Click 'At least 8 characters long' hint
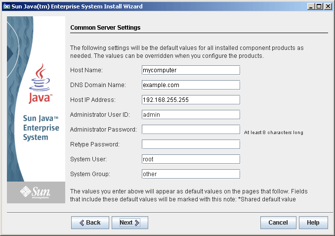This screenshot has width=335, height=236. pyautogui.click(x=273, y=133)
